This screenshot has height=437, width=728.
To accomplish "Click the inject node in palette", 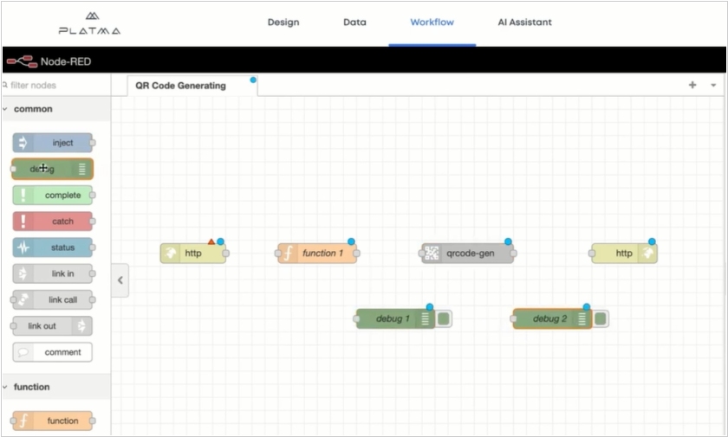I will 52,143.
